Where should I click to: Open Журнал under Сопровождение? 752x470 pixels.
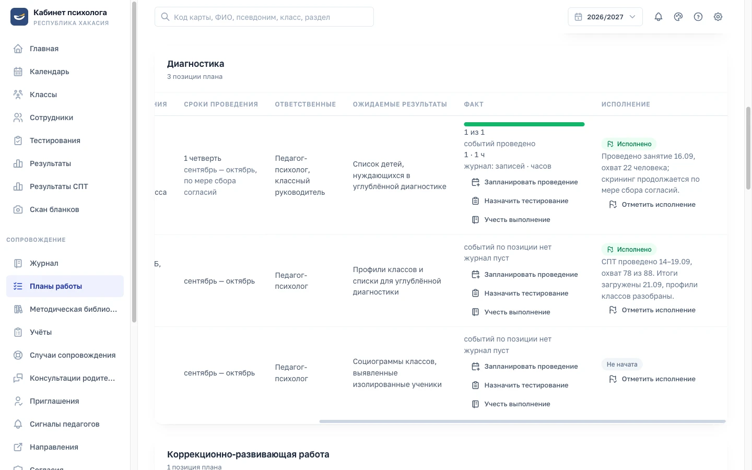pos(65,263)
